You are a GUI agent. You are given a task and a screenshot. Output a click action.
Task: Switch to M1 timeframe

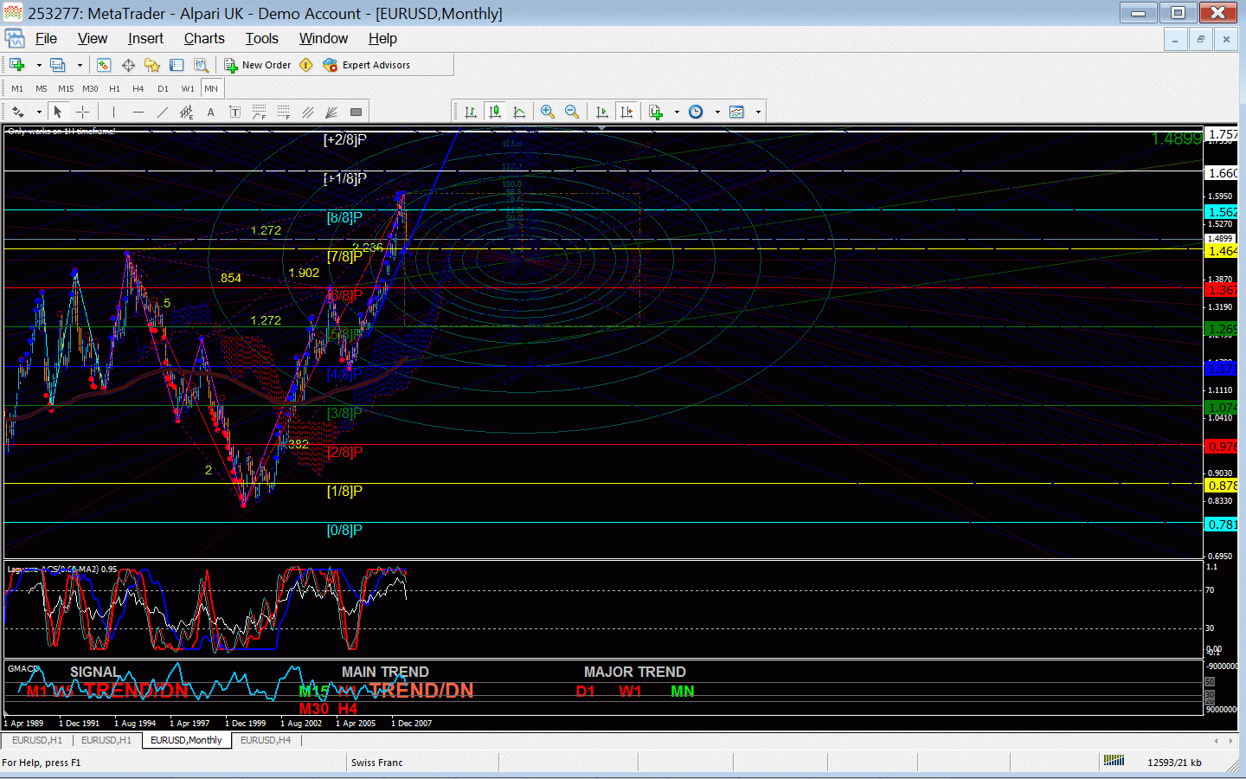(17, 88)
